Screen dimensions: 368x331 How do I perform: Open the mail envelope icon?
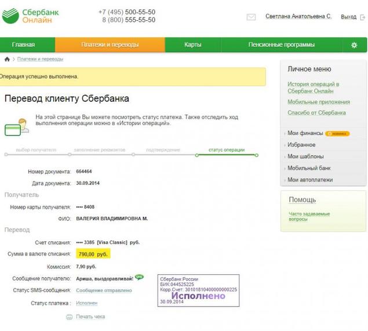[251, 17]
